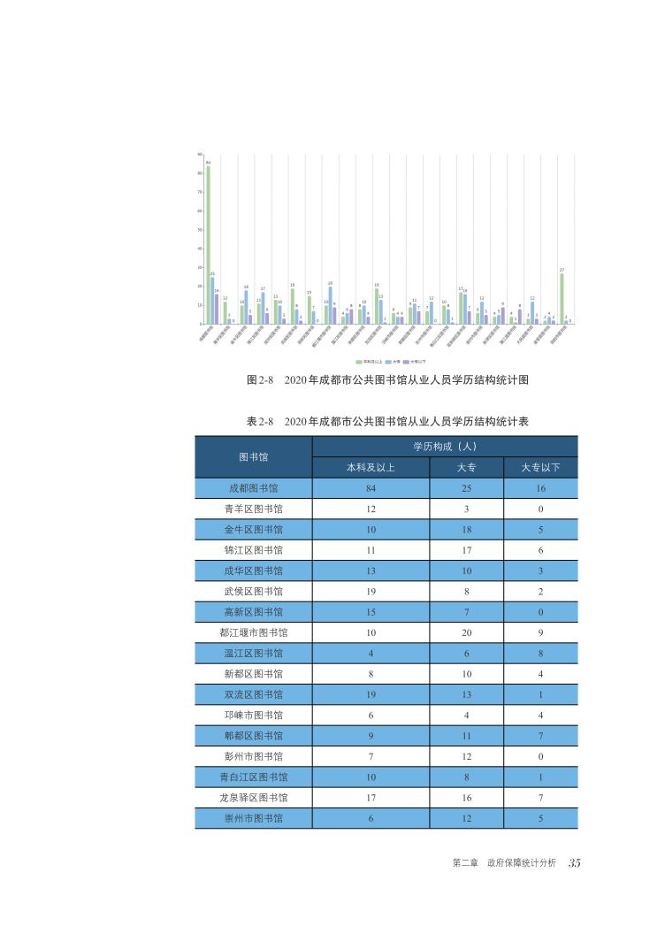Select the 大专以下 column header in table
665x926 pixels.
tap(540, 467)
